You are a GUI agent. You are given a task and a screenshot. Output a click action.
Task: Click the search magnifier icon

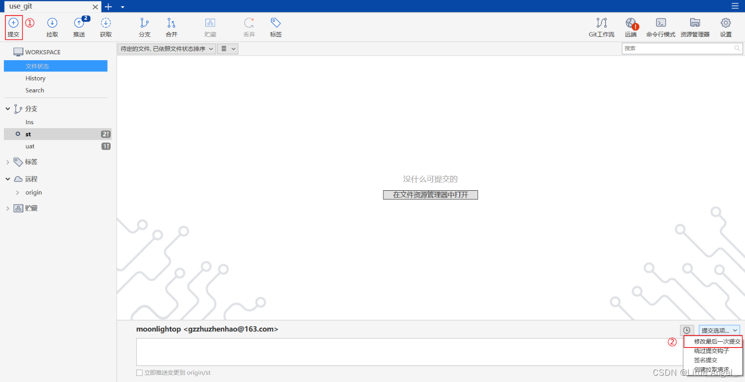[x=737, y=48]
